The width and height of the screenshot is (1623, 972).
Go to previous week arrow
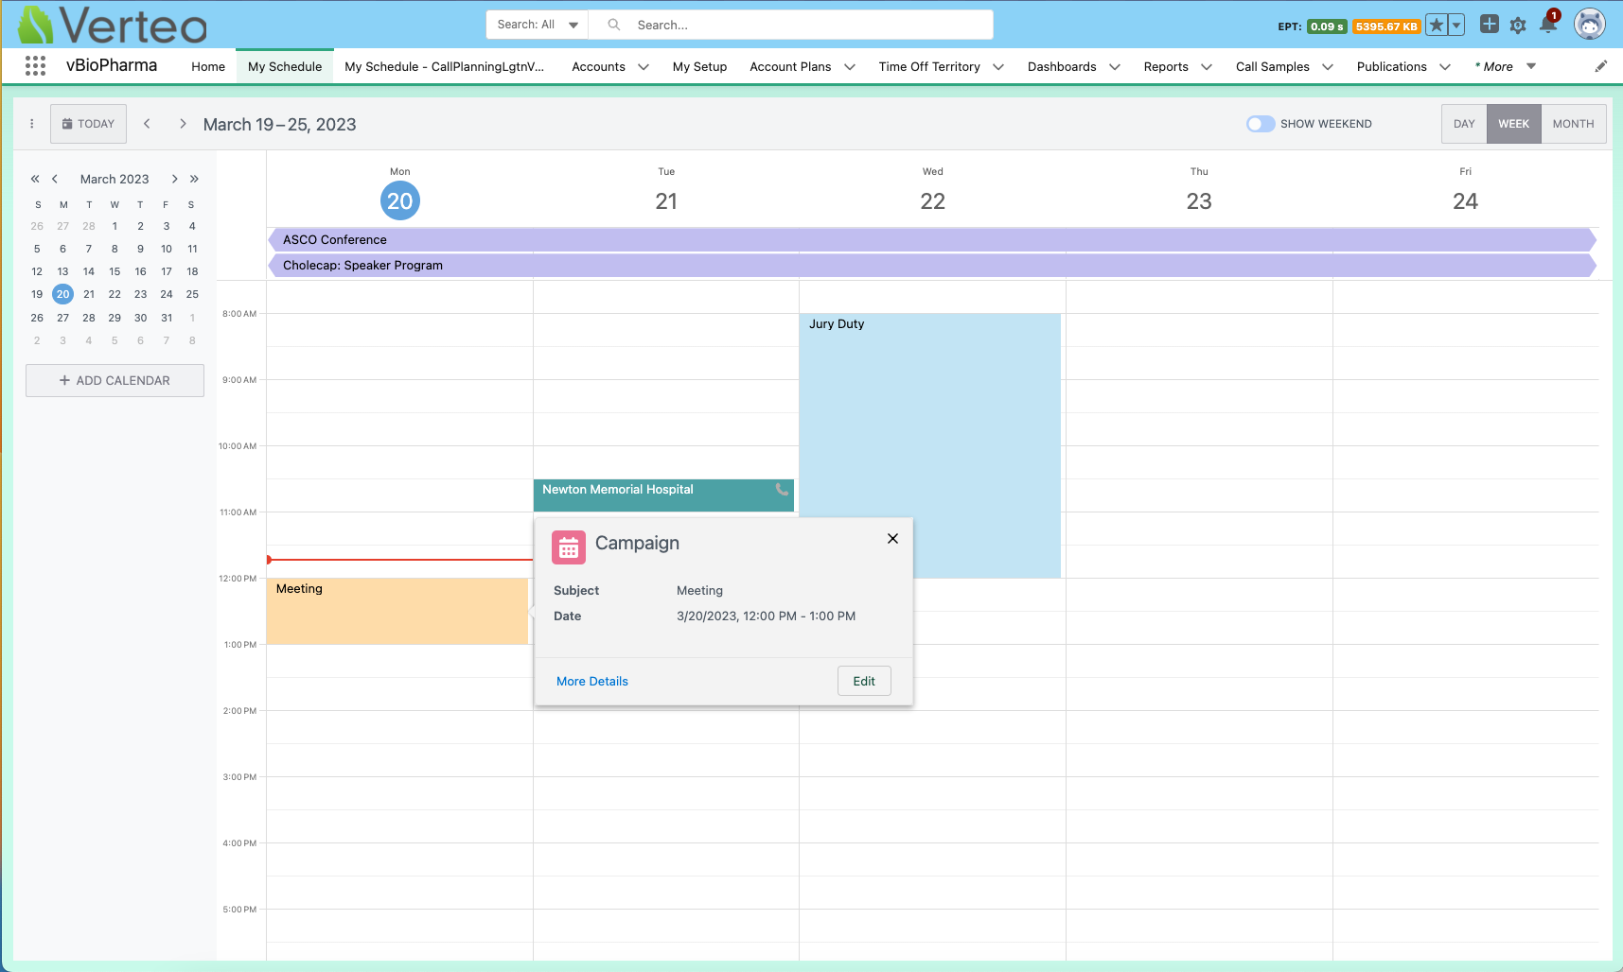tap(147, 124)
